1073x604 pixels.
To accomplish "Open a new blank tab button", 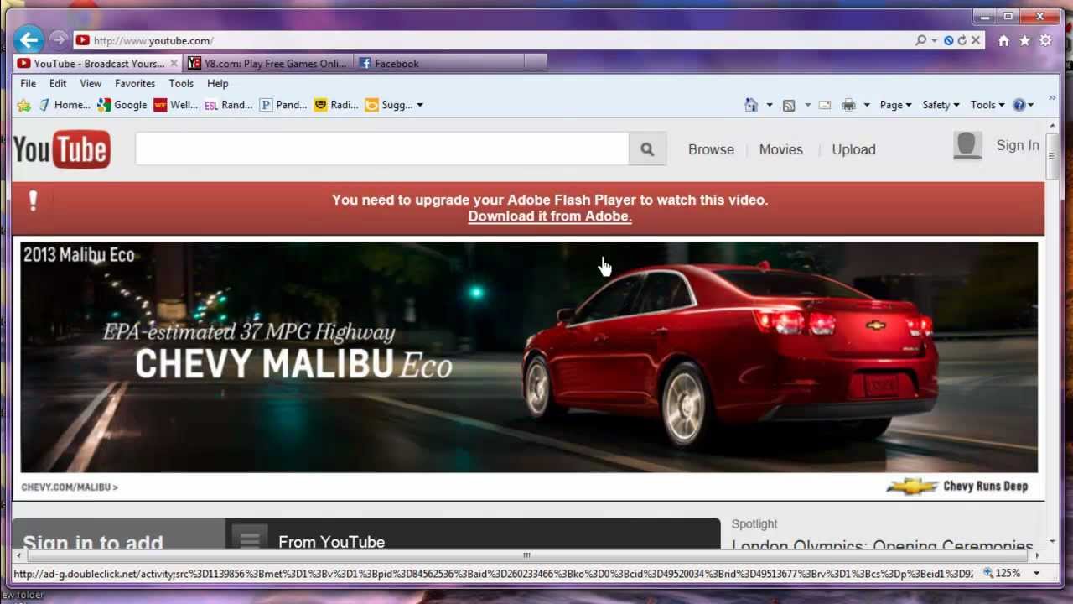I will point(536,63).
